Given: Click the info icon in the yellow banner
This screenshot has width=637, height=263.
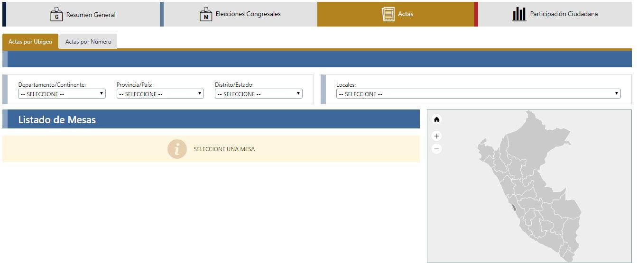Looking at the screenshot, I should point(177,149).
